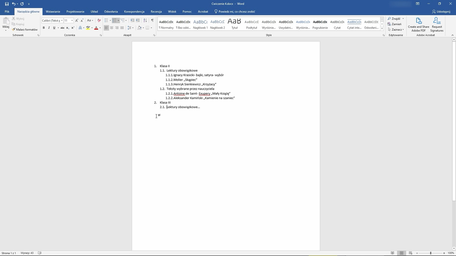Open the Recenzja ribbon tab
This screenshot has width=456, height=256.
(156, 11)
